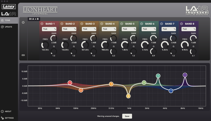
Task: Toggle Band 1 power button
Action: [42, 24]
